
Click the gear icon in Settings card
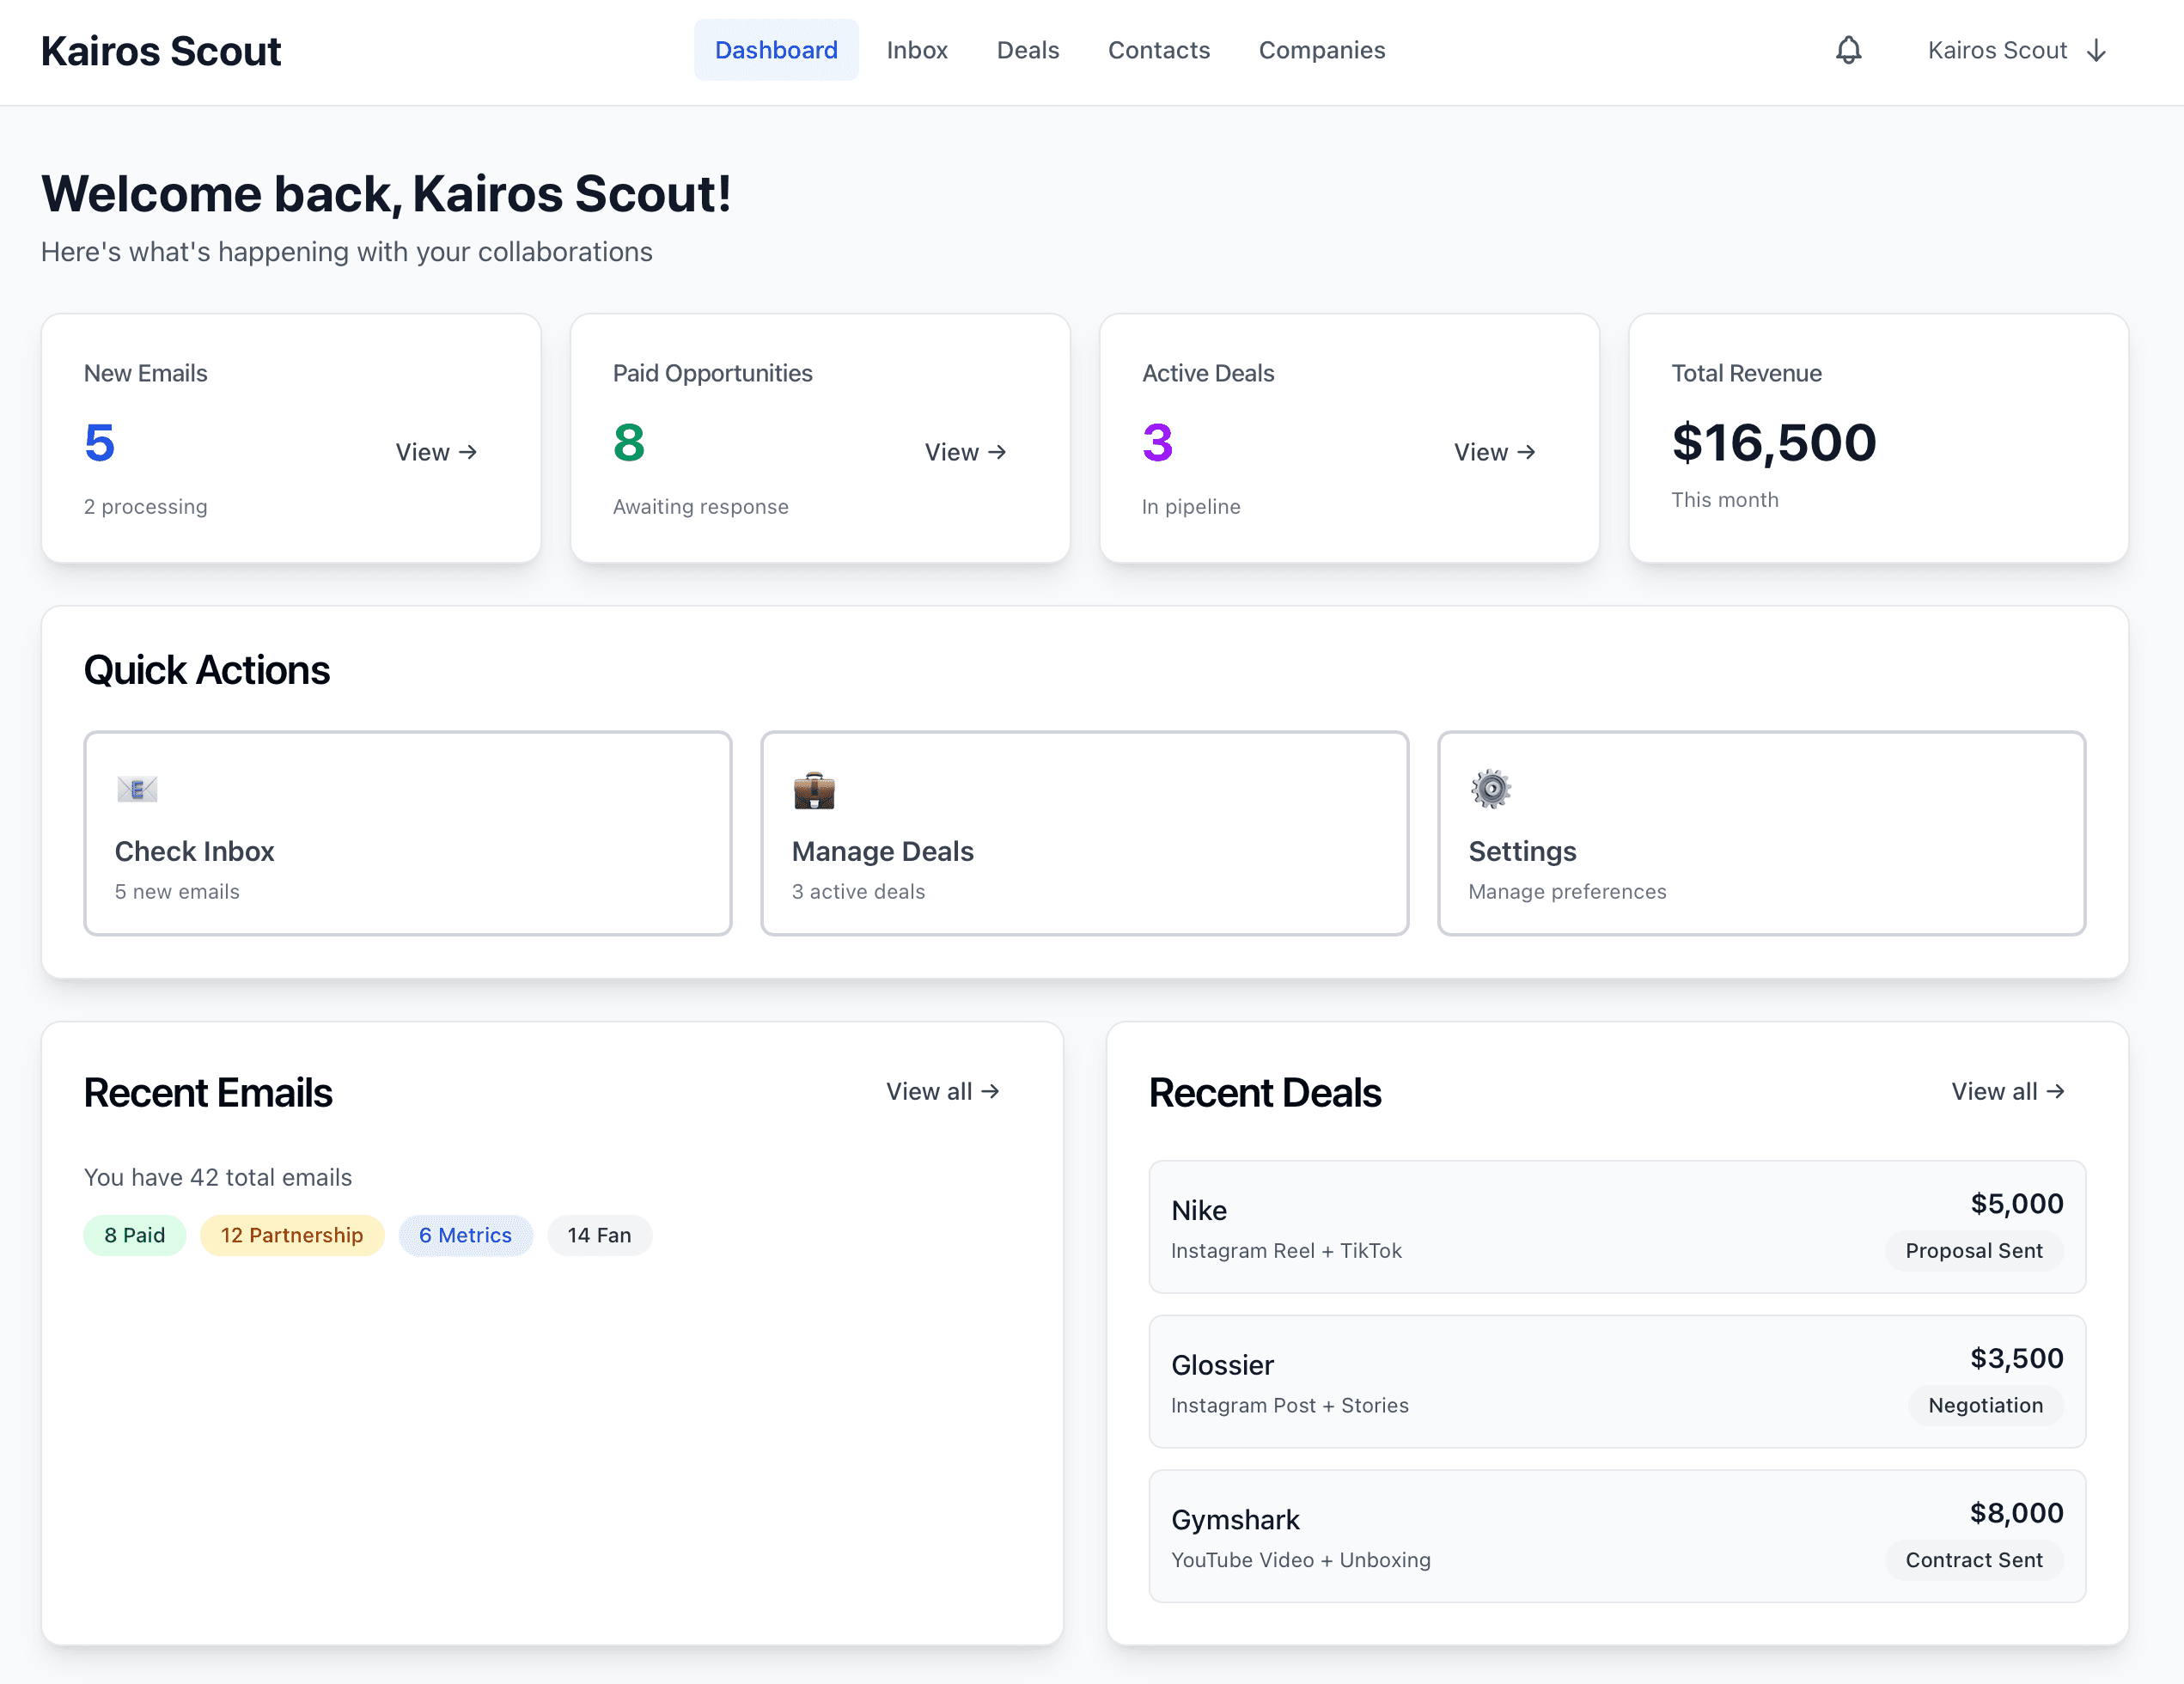(x=1489, y=788)
